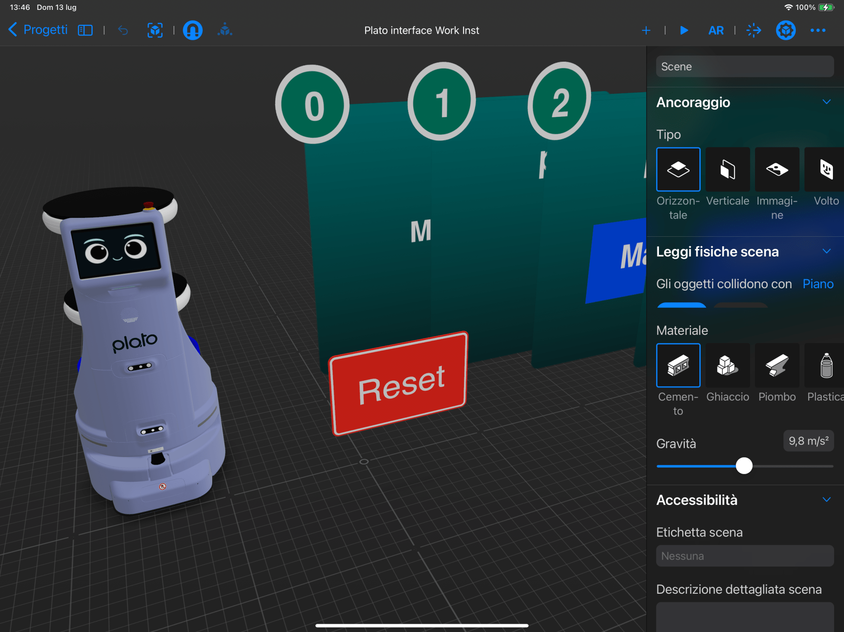The image size is (844, 632).
Task: Open the Behaviors arrows icon
Action: tap(754, 30)
